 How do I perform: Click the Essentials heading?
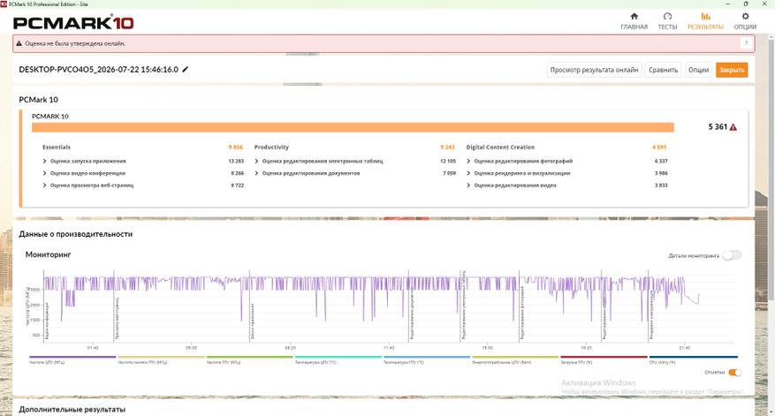(x=57, y=147)
